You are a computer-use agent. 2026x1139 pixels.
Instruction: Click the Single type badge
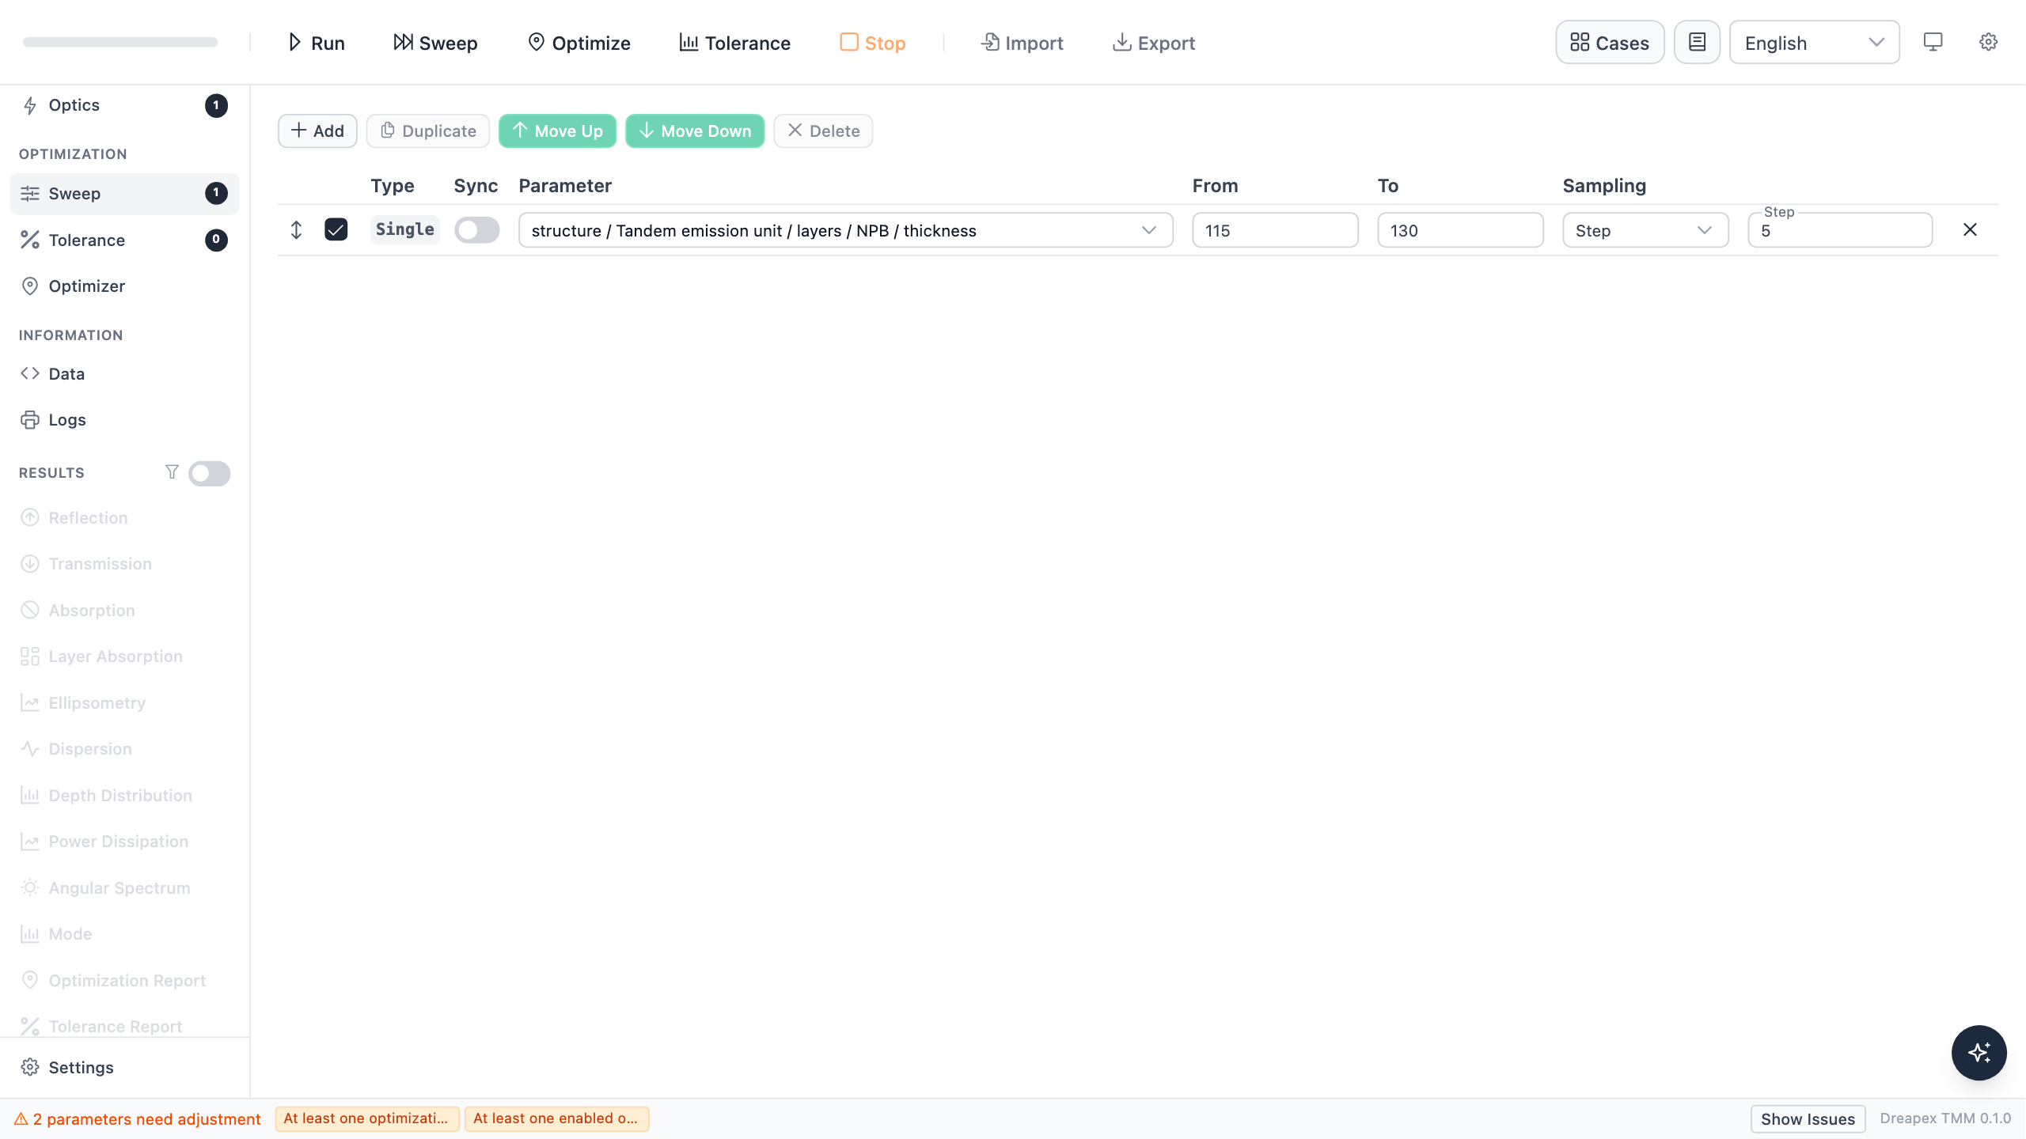404,229
